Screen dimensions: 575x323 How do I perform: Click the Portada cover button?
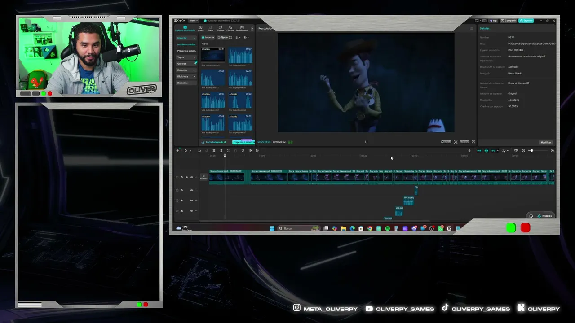pos(203,177)
